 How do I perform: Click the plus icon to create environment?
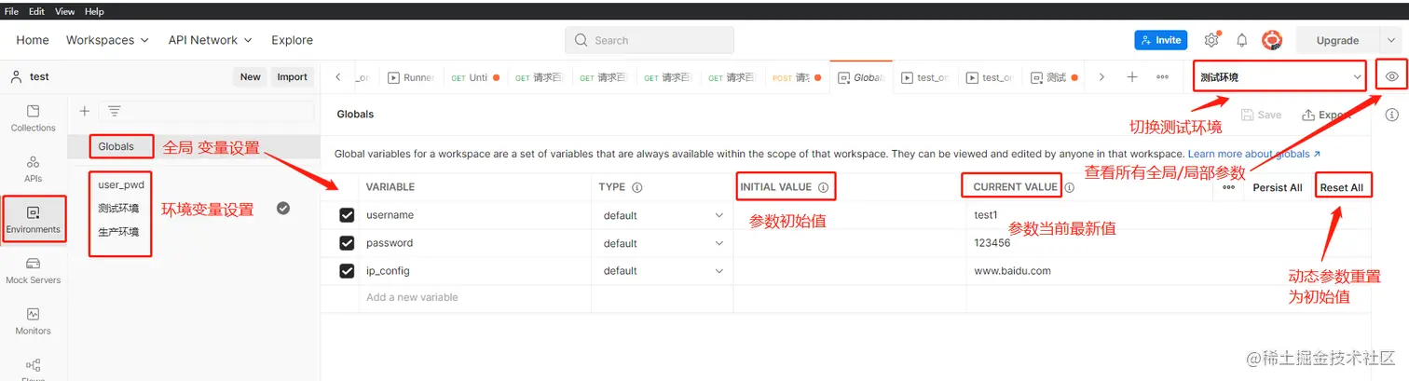[x=84, y=111]
